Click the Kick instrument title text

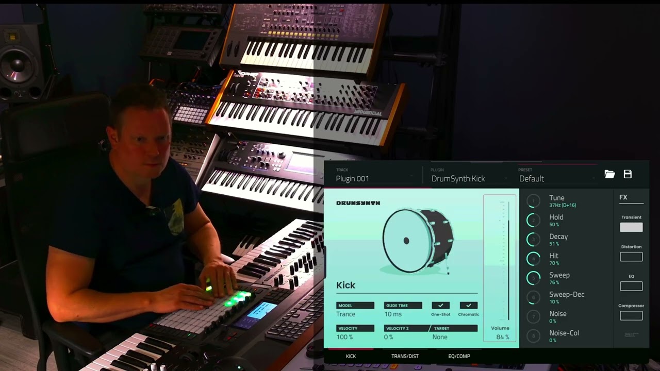[346, 285]
